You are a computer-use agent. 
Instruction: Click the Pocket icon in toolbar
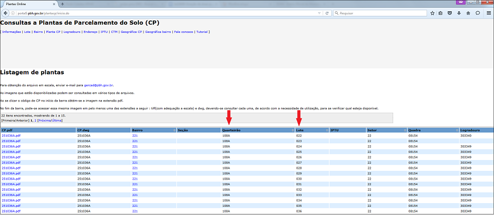[450, 13]
